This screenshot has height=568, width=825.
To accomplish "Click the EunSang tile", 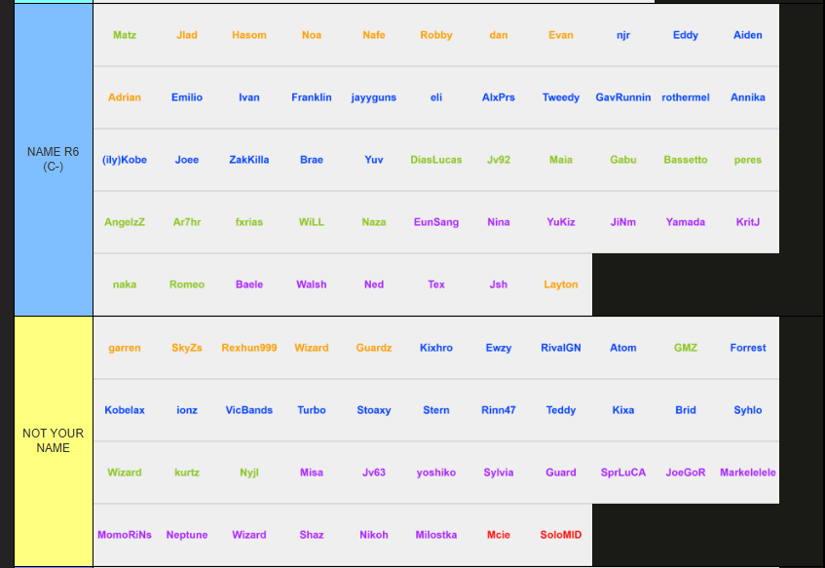I will coord(436,222).
